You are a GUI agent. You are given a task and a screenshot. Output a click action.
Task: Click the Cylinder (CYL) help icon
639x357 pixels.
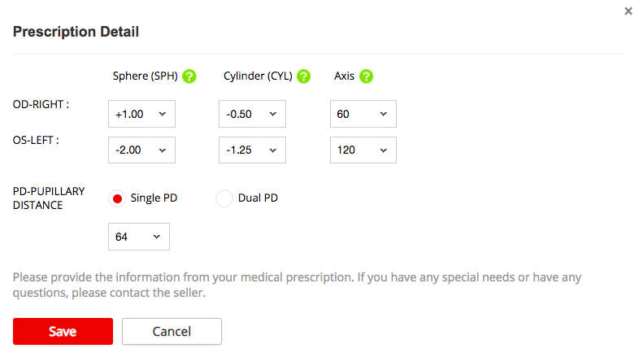(x=303, y=76)
